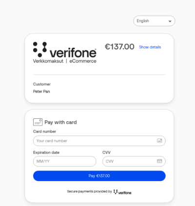Click the Show details link
Image resolution: width=195 pixels, height=206 pixels.
coord(150,47)
